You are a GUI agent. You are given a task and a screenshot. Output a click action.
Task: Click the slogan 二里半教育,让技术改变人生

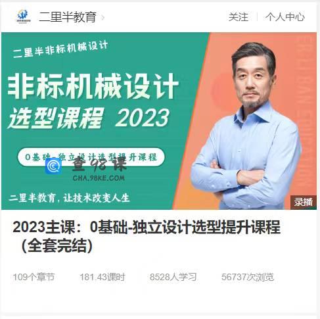pyautogui.click(x=69, y=198)
